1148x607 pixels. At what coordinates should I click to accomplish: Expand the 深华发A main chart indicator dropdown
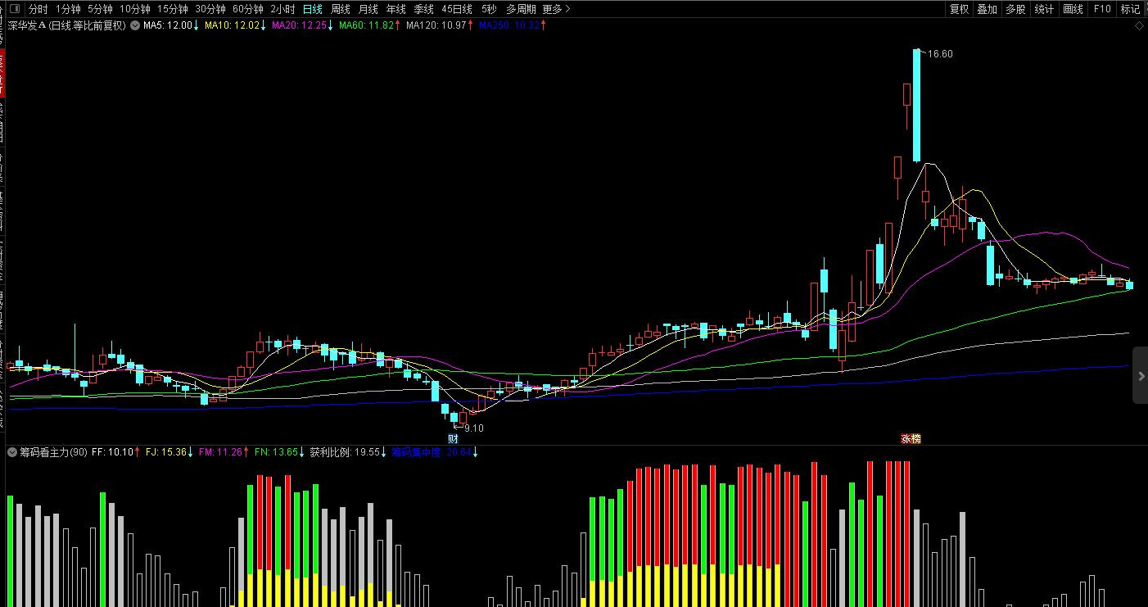click(134, 25)
